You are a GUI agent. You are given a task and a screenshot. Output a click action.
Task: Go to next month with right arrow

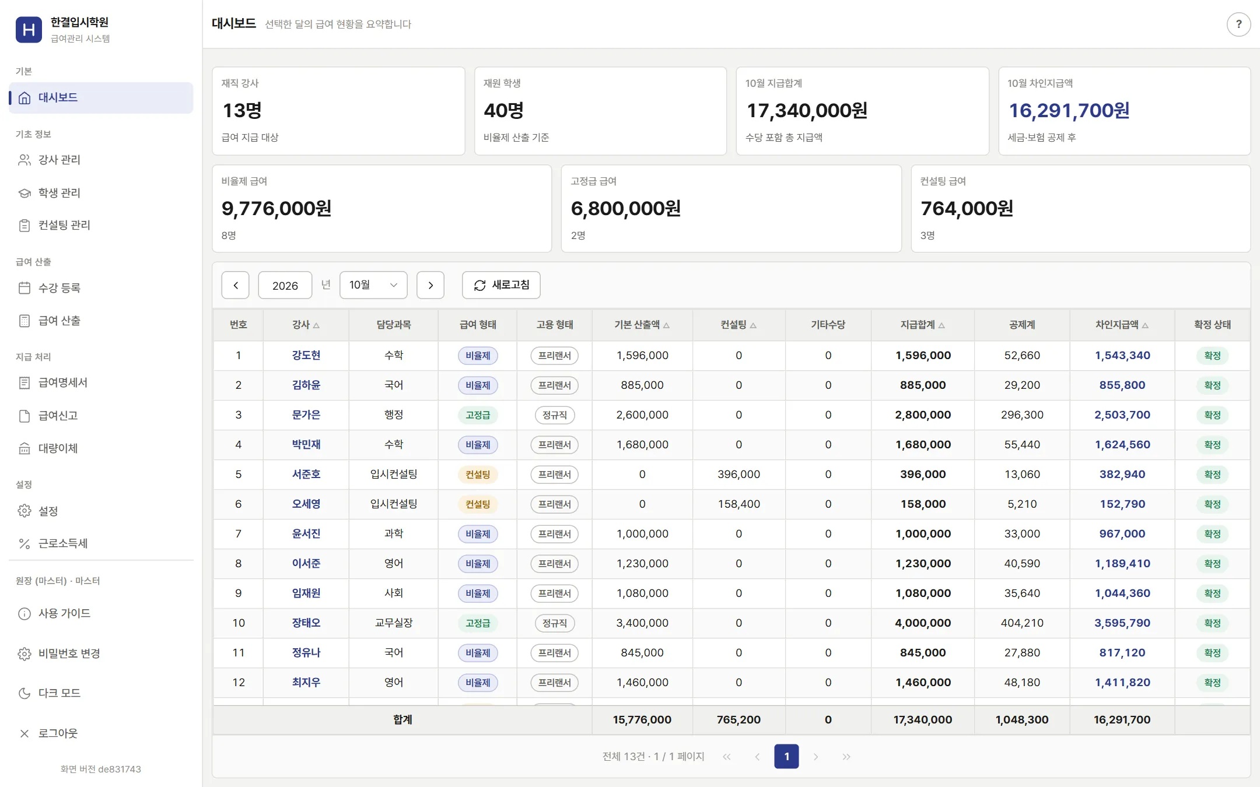(x=430, y=285)
